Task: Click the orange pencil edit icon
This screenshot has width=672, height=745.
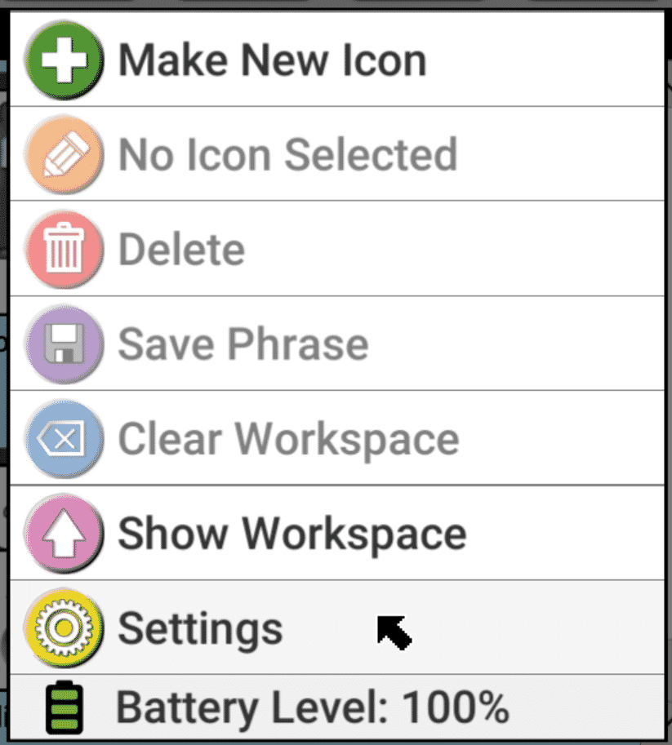Action: pos(65,155)
